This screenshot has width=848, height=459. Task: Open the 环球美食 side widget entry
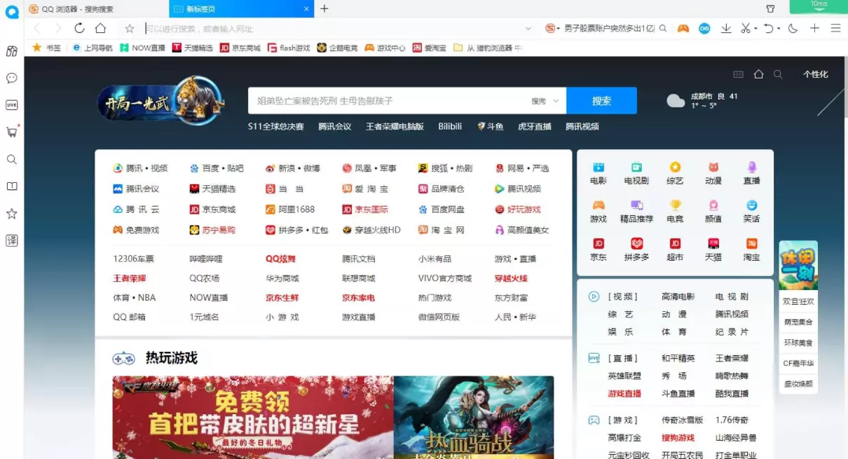pyautogui.click(x=798, y=343)
